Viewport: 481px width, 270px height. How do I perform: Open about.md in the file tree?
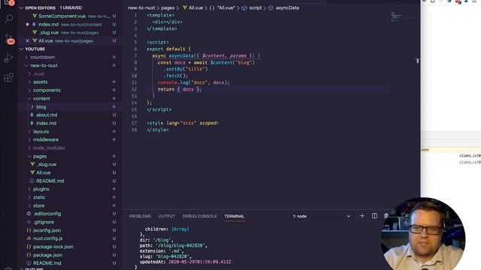tap(47, 115)
